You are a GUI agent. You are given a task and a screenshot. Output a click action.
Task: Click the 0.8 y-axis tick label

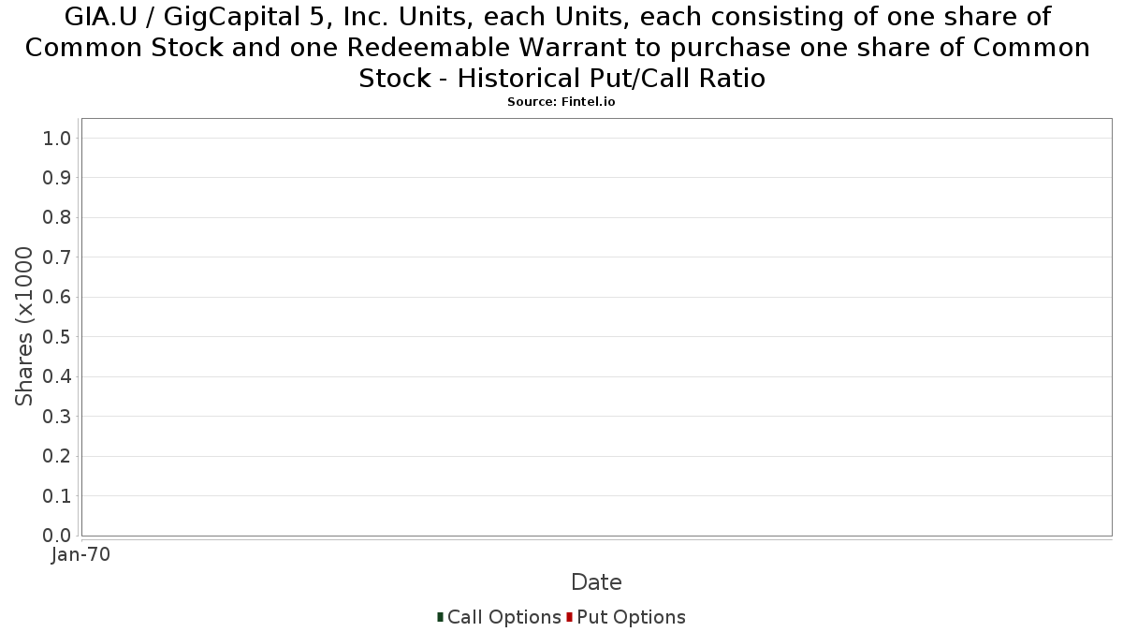point(57,217)
